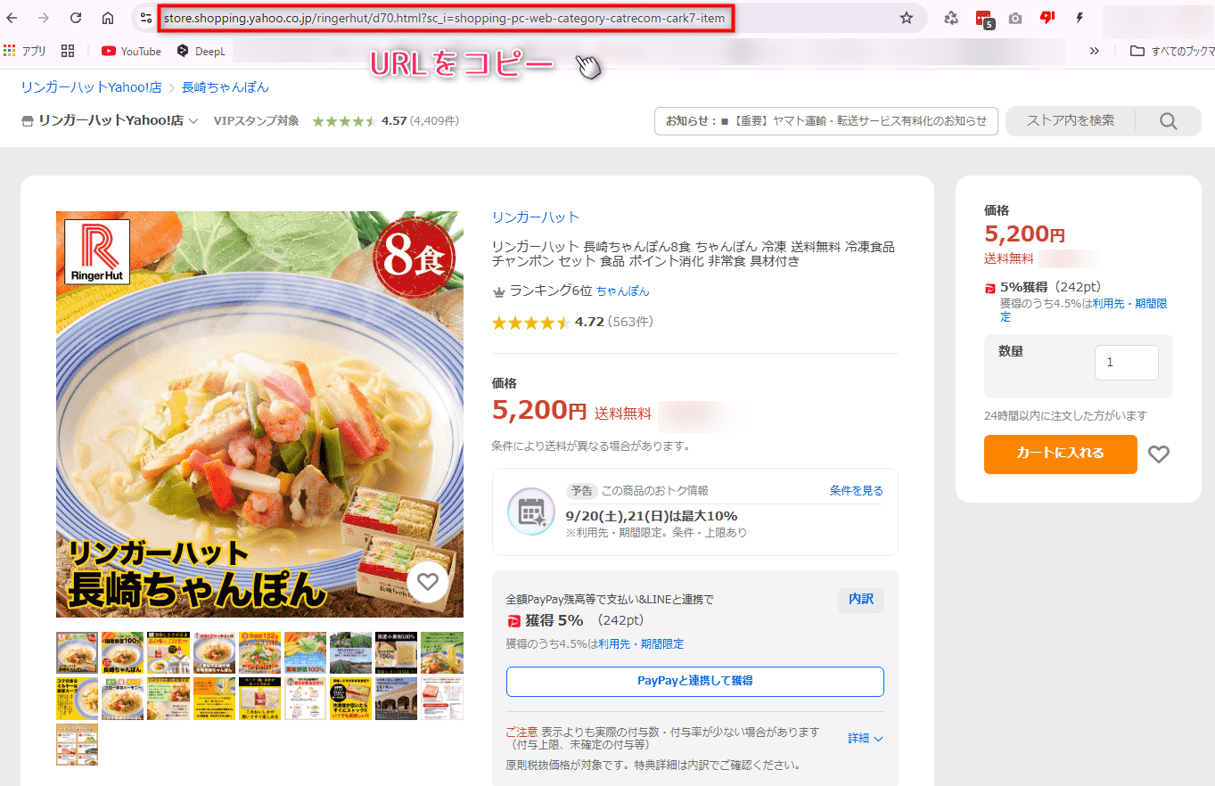The height and width of the screenshot is (786, 1215).
Task: Open the browser home page icon
Action: pos(108,18)
